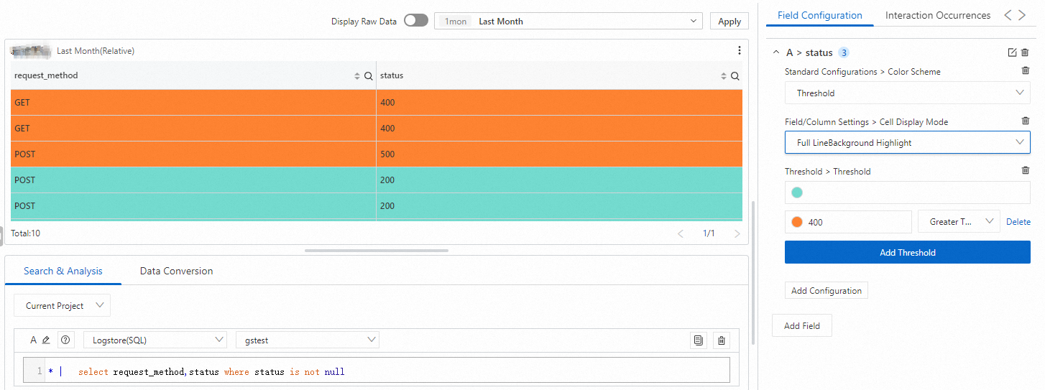Open the gstest logstore dropdown
The height and width of the screenshot is (390, 1045).
pos(308,340)
